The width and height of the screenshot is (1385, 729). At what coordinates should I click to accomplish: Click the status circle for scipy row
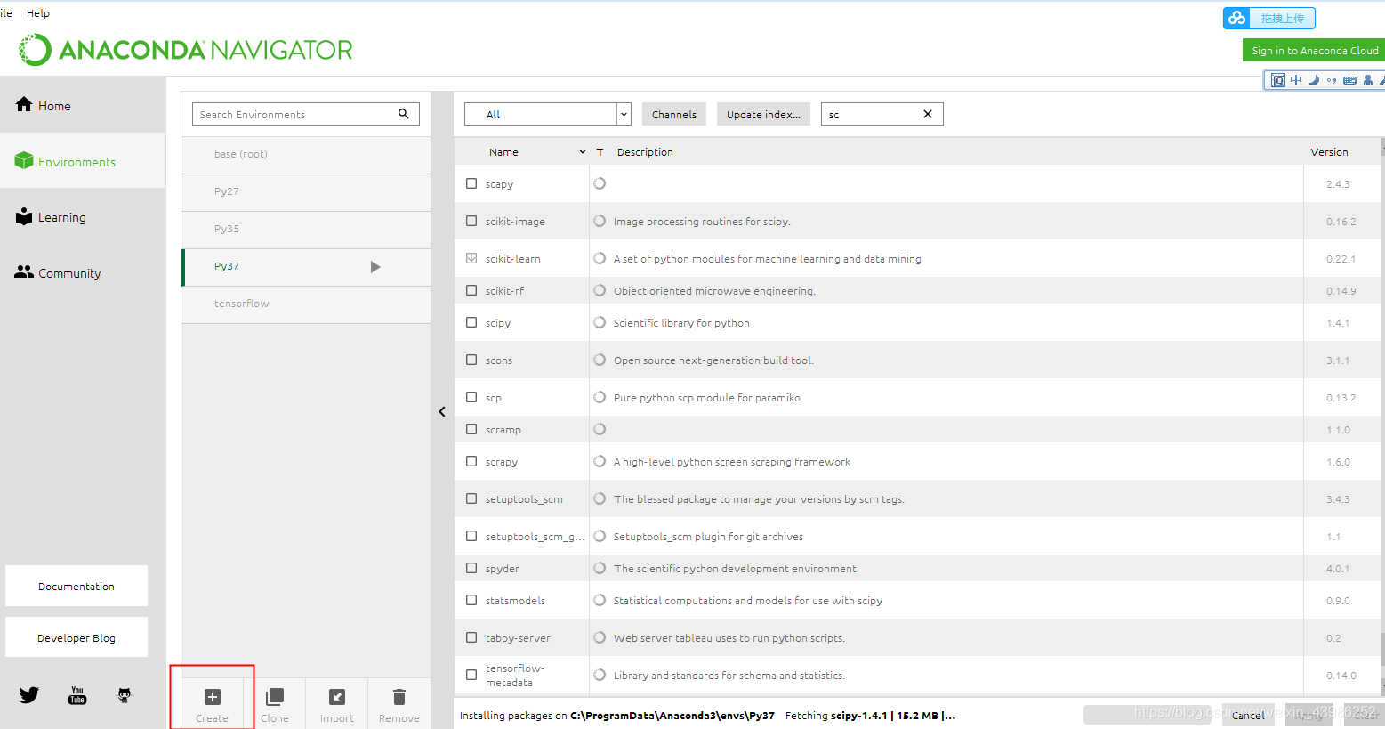(600, 322)
